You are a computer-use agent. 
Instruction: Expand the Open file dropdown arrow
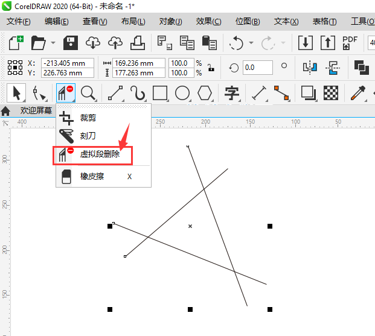[x=53, y=43]
